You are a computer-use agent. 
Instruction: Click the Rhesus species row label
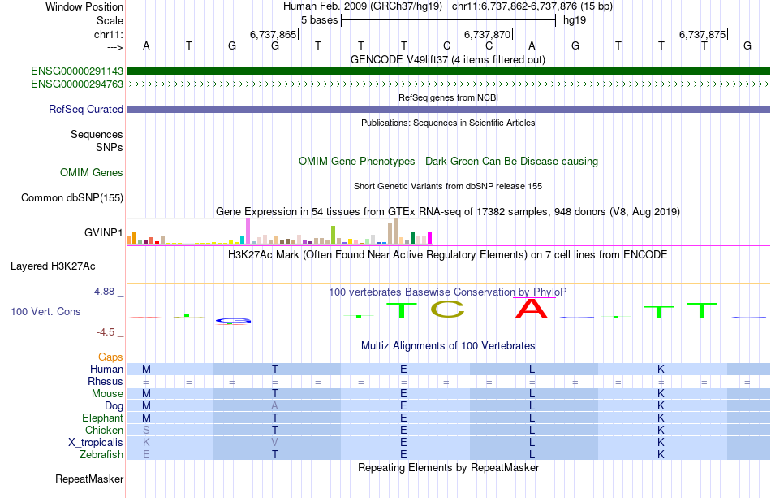pyautogui.click(x=106, y=381)
